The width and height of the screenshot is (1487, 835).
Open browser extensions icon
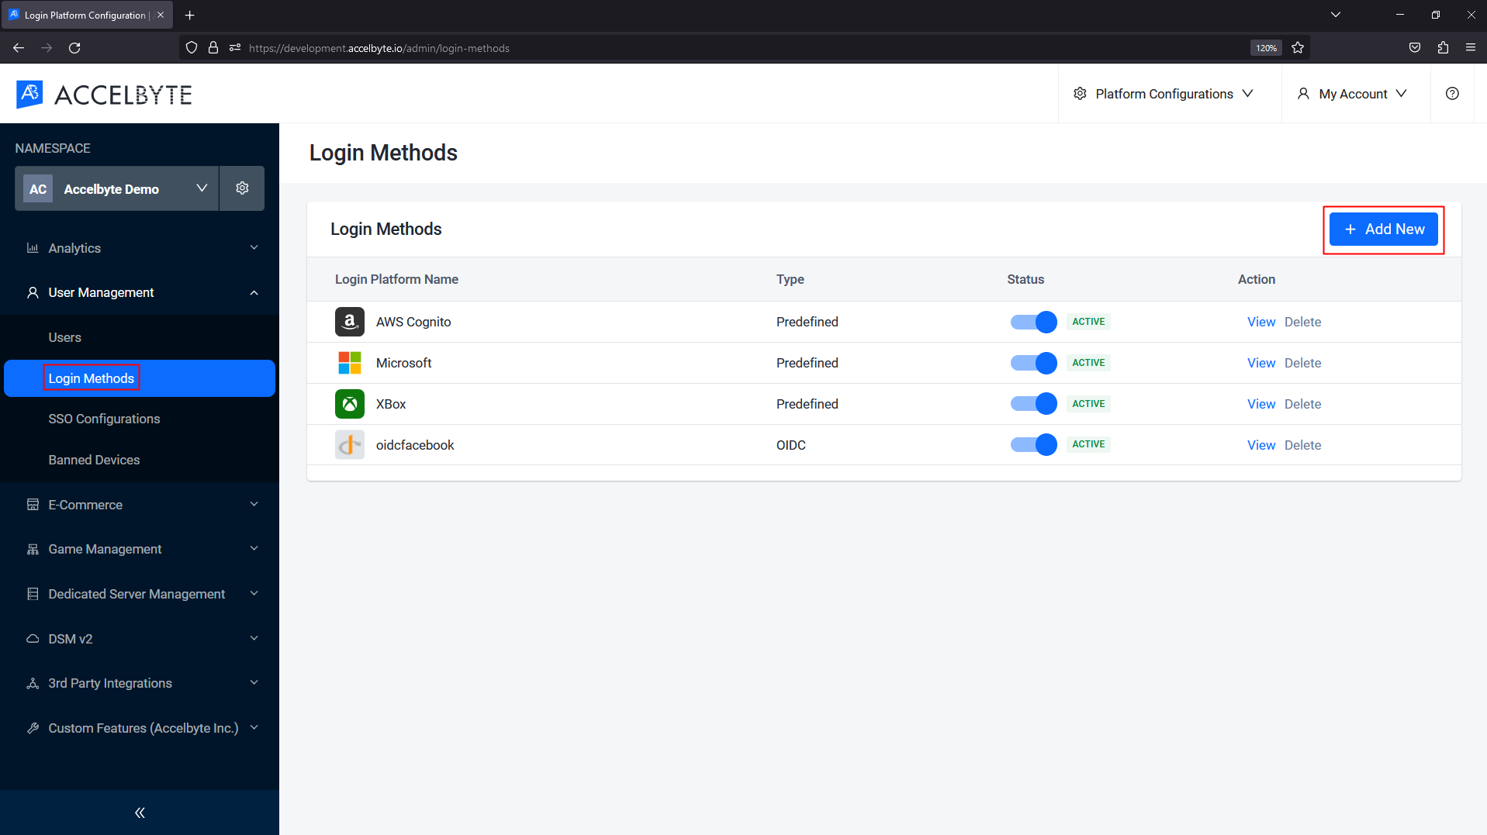[1443, 48]
